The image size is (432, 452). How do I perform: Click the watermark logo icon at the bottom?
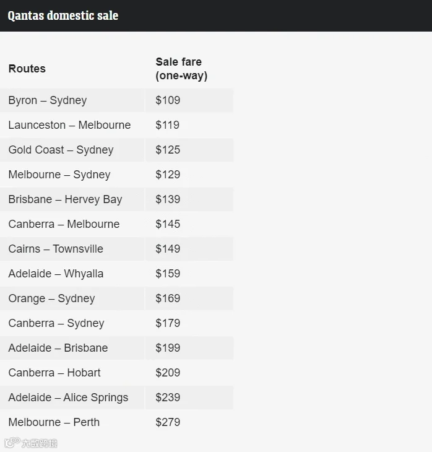(12, 443)
